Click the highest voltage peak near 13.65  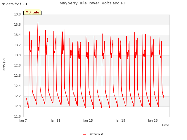pos(38,22)
